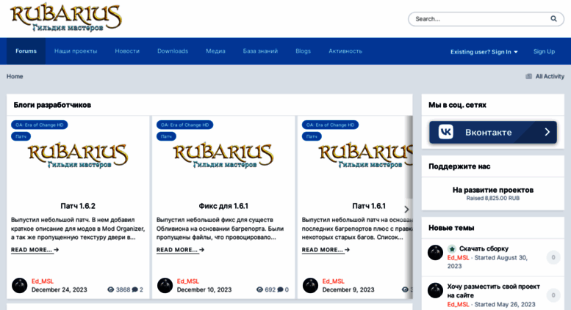Click the Raised 8,825.00 RUB text

[x=492, y=198]
